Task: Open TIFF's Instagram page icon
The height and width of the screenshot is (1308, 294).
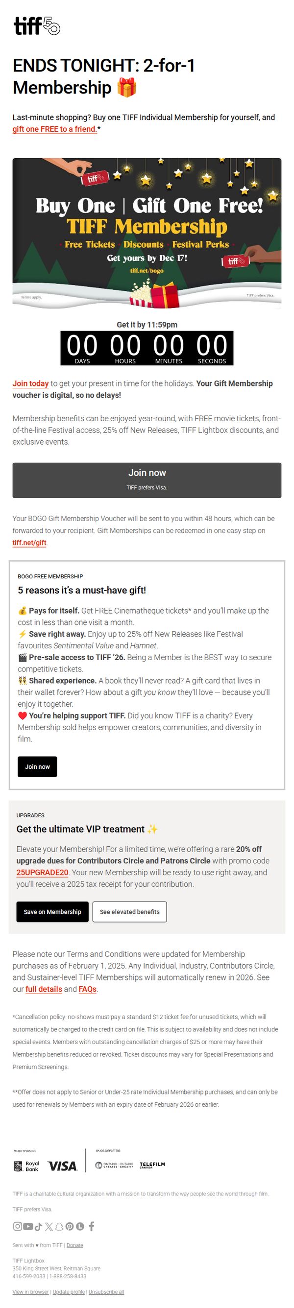Action: pos(17,1226)
